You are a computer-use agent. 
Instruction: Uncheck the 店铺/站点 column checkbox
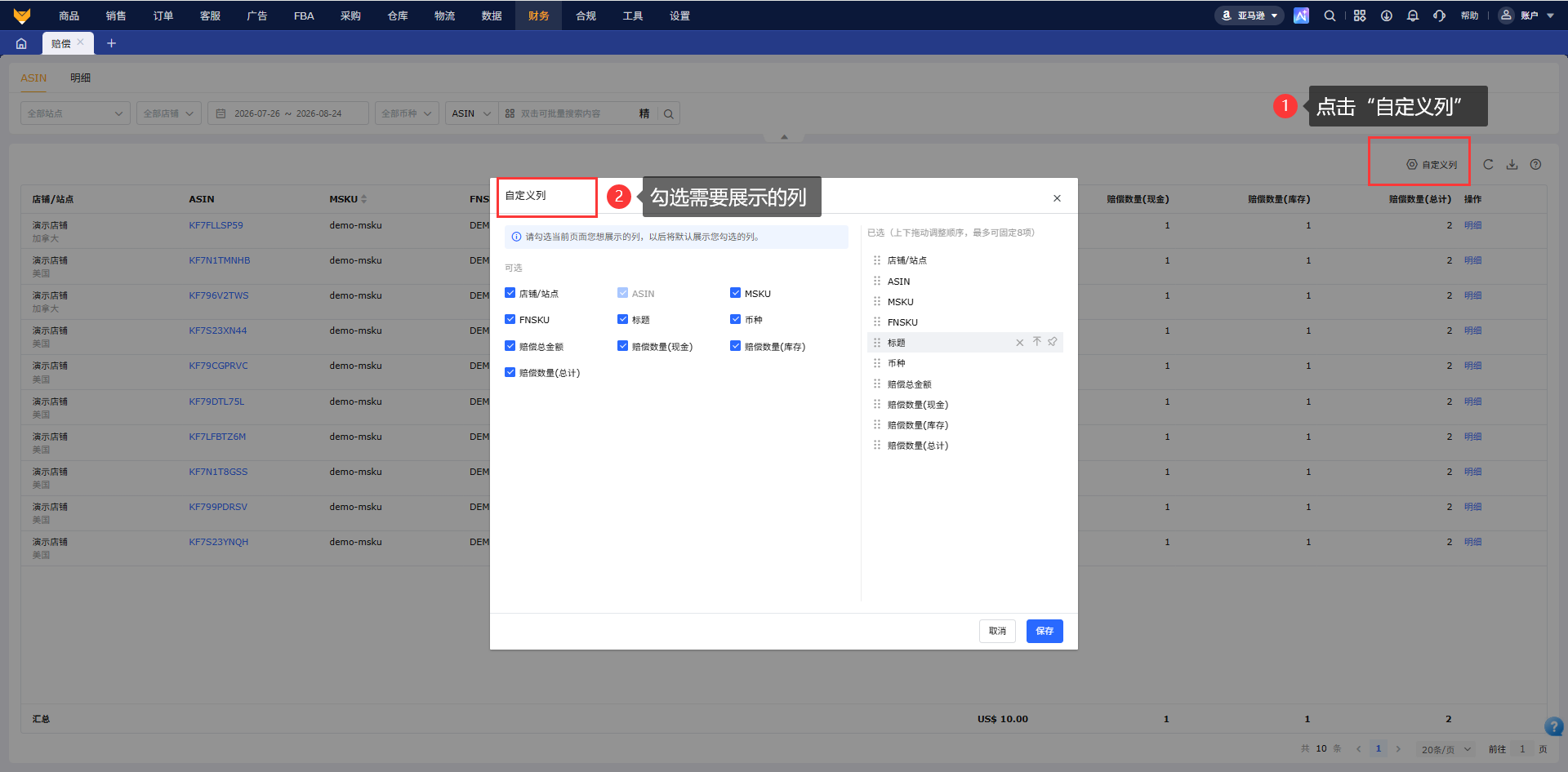click(510, 293)
